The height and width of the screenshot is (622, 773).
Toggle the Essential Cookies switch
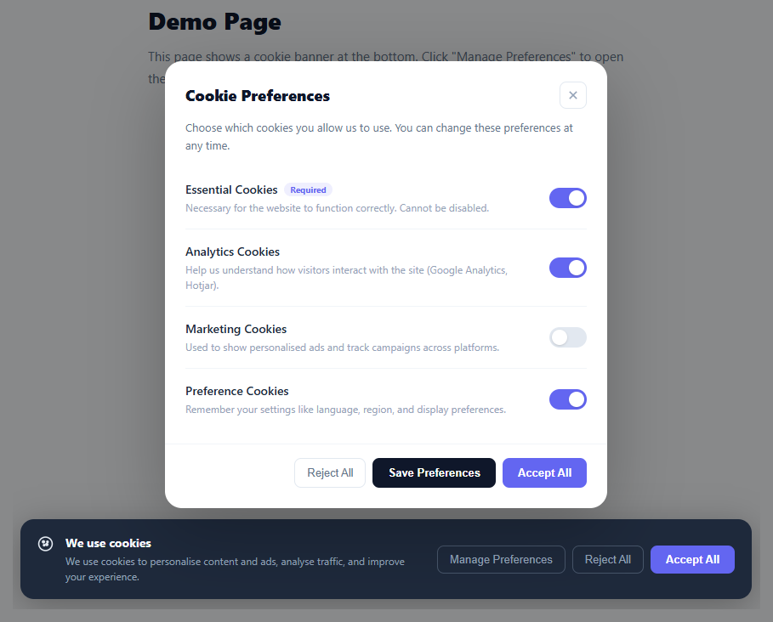pyautogui.click(x=568, y=198)
